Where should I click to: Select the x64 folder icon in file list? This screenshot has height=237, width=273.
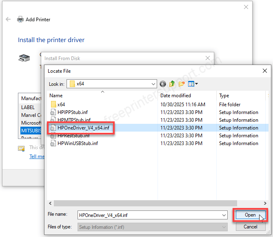(x=53, y=105)
